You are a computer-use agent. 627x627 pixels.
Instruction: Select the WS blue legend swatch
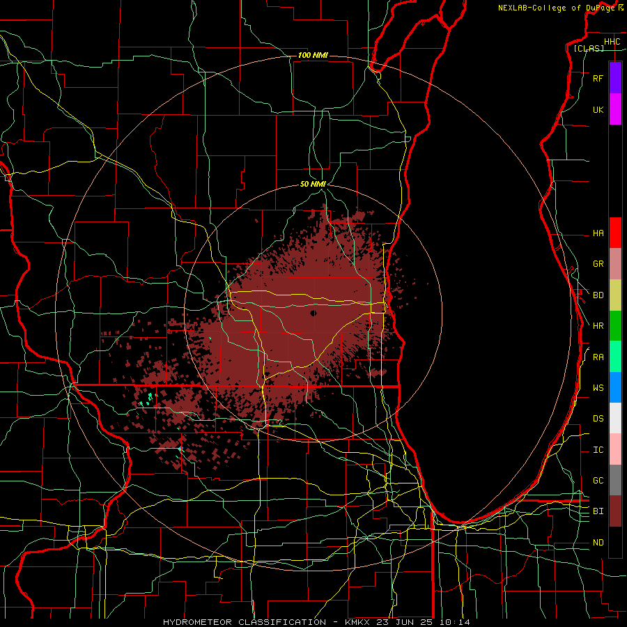tap(615, 387)
